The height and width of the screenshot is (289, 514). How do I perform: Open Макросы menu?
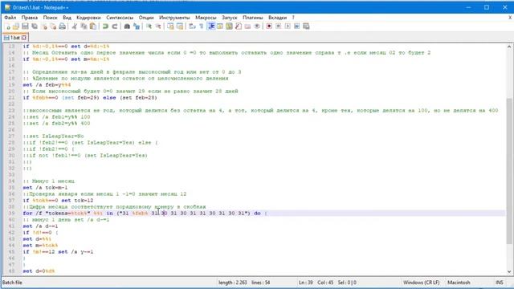click(x=206, y=18)
